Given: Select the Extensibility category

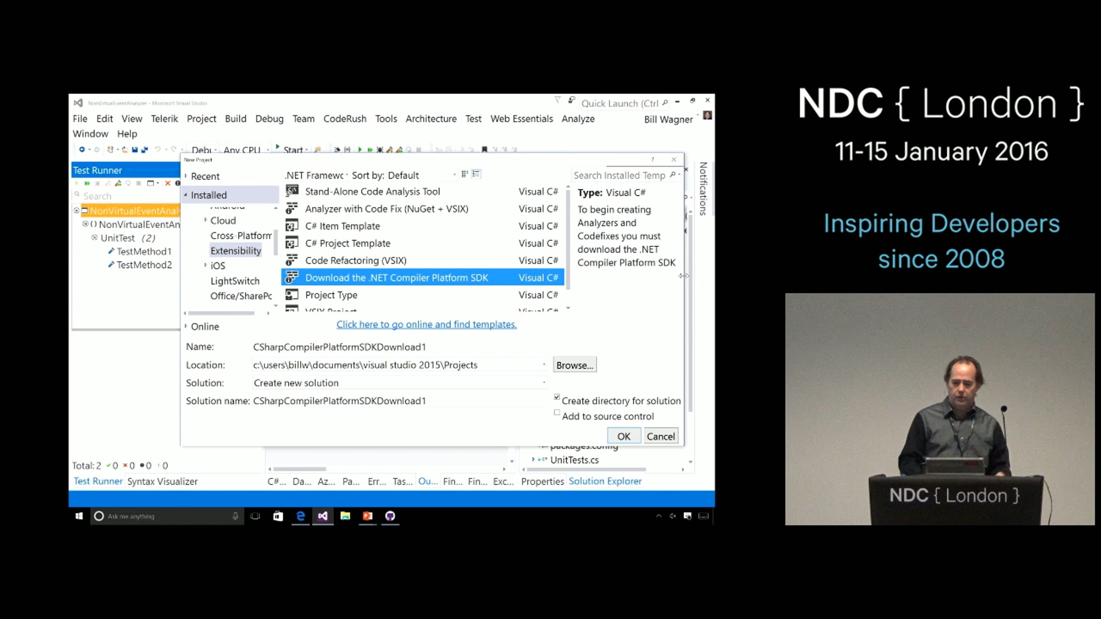Looking at the screenshot, I should pyautogui.click(x=236, y=250).
